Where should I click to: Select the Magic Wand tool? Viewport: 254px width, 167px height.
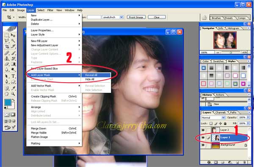pos(13,41)
